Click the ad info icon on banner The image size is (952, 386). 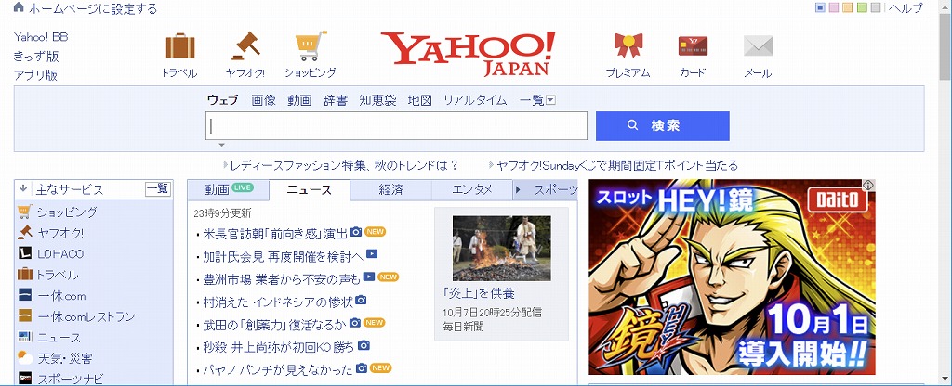(x=869, y=185)
